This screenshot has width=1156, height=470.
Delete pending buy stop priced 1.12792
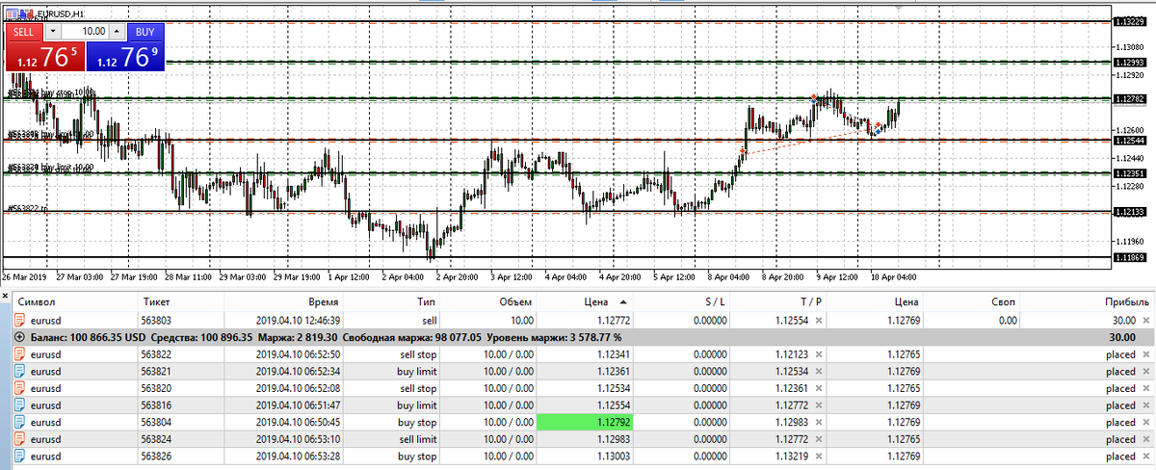pyautogui.click(x=1146, y=422)
